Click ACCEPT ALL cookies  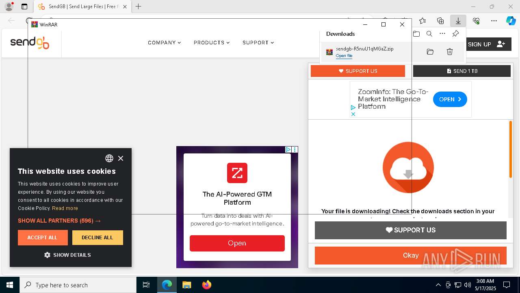point(43,238)
